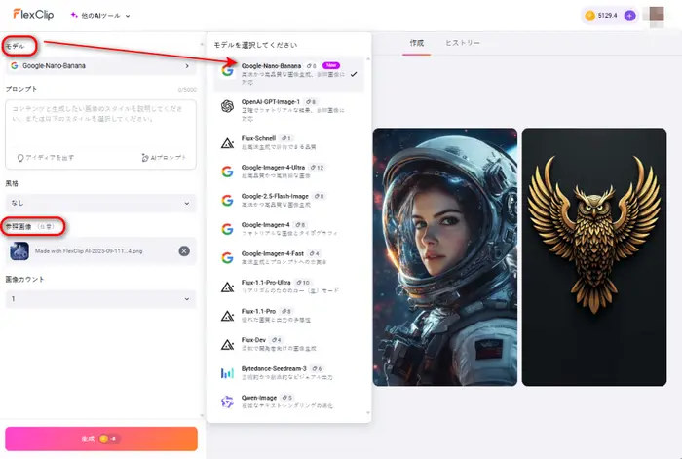The height and width of the screenshot is (459, 682).
Task: Pick the Google-Imagen-4-Fast model
Action: pos(288,257)
